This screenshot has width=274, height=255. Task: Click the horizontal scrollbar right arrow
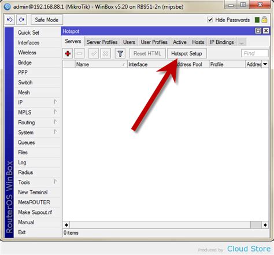[x=265, y=225]
